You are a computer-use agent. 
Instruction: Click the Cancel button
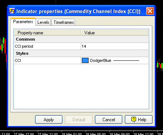(x=108, y=120)
